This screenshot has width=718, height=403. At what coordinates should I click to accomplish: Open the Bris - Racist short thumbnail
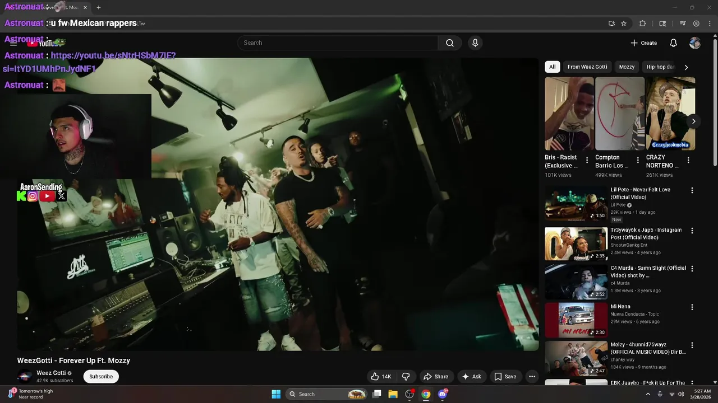point(569,114)
